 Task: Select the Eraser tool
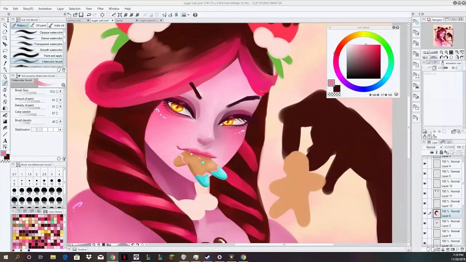pos(5,102)
